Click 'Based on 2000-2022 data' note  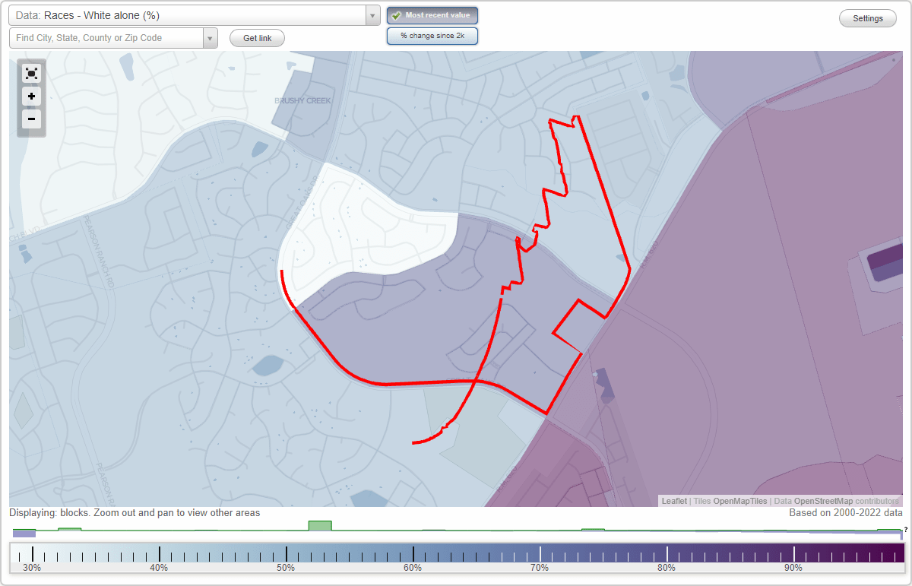pyautogui.click(x=846, y=513)
